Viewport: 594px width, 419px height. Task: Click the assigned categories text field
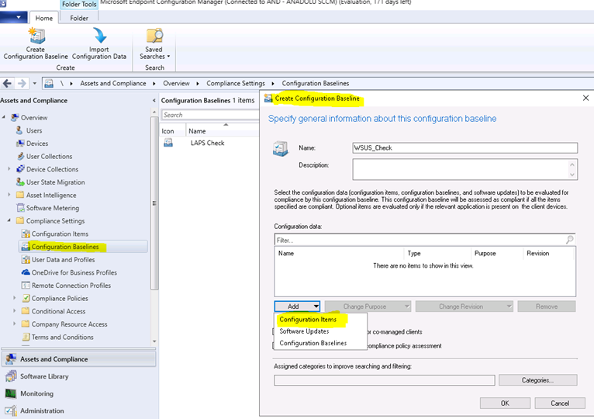coord(385,380)
